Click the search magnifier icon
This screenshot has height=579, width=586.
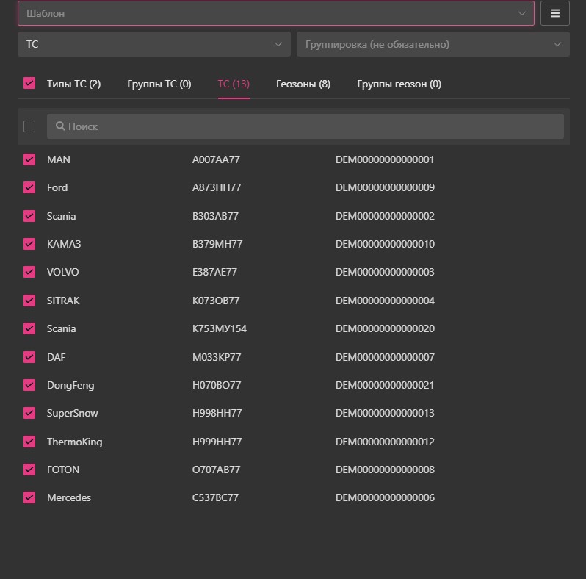60,126
